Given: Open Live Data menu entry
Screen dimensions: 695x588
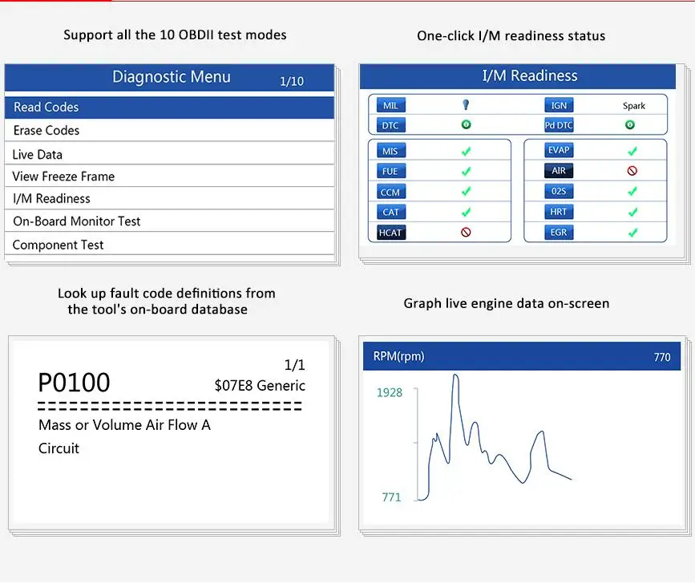Looking at the screenshot, I should pyautogui.click(x=169, y=154).
